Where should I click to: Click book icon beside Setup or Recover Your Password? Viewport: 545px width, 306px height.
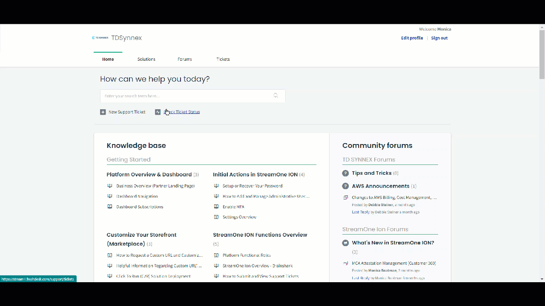[216, 186]
